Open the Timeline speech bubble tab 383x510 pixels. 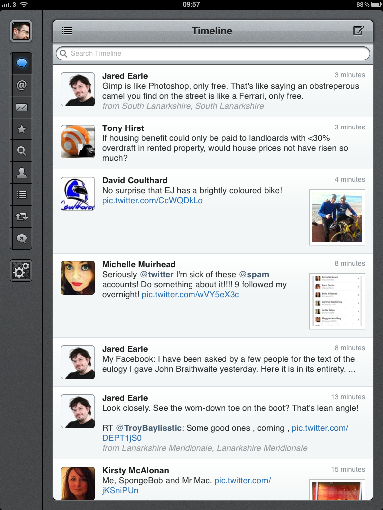[x=21, y=63]
